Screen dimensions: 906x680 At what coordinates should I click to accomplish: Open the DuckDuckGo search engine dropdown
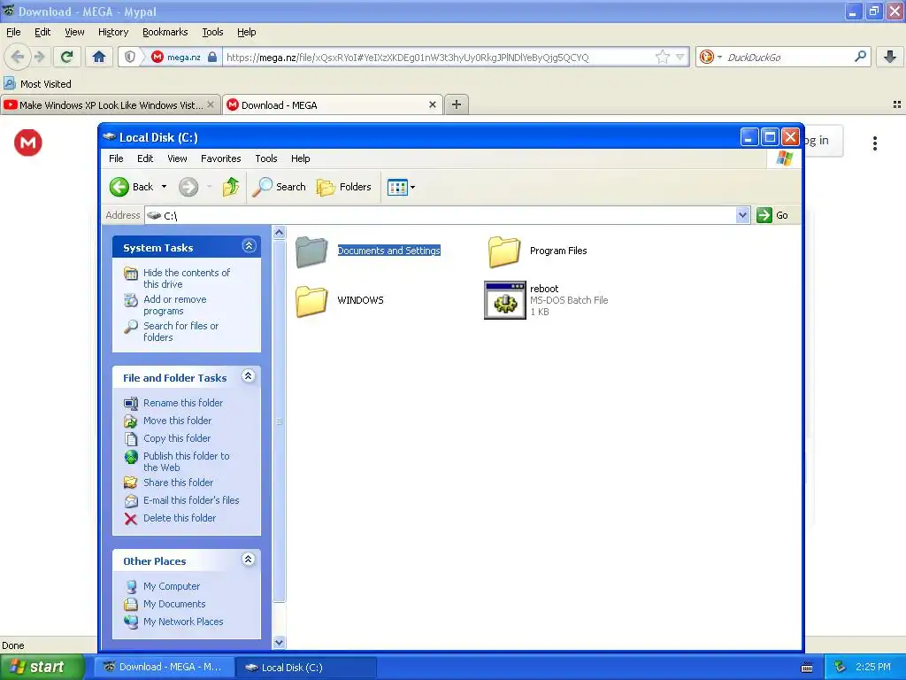719,57
